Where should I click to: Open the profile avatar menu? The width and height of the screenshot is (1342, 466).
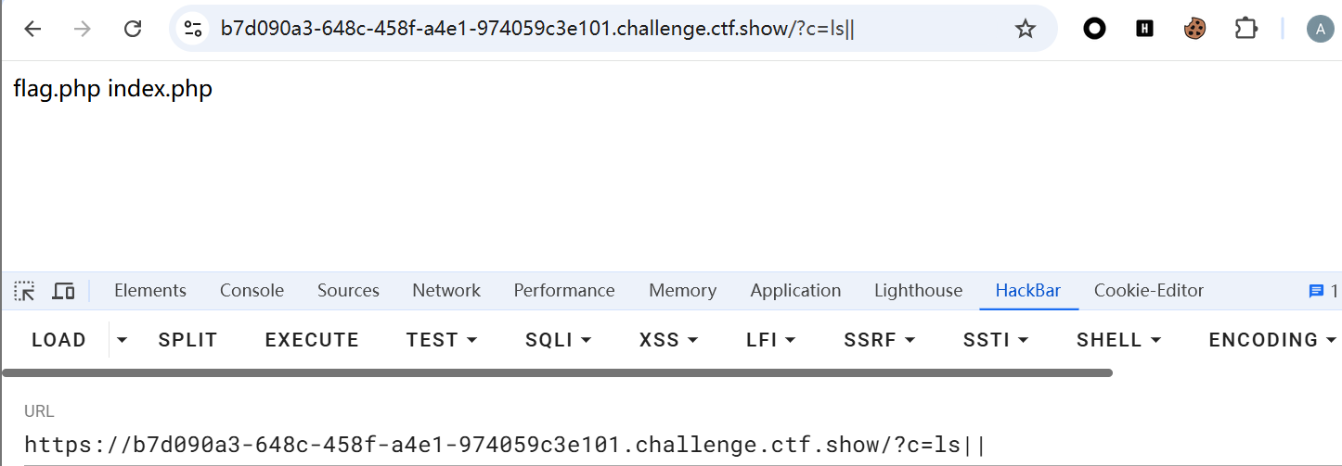pyautogui.click(x=1320, y=29)
